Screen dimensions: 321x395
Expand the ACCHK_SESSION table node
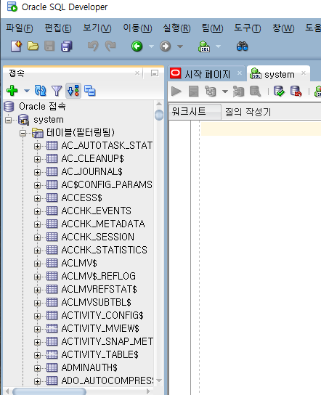(x=37, y=237)
